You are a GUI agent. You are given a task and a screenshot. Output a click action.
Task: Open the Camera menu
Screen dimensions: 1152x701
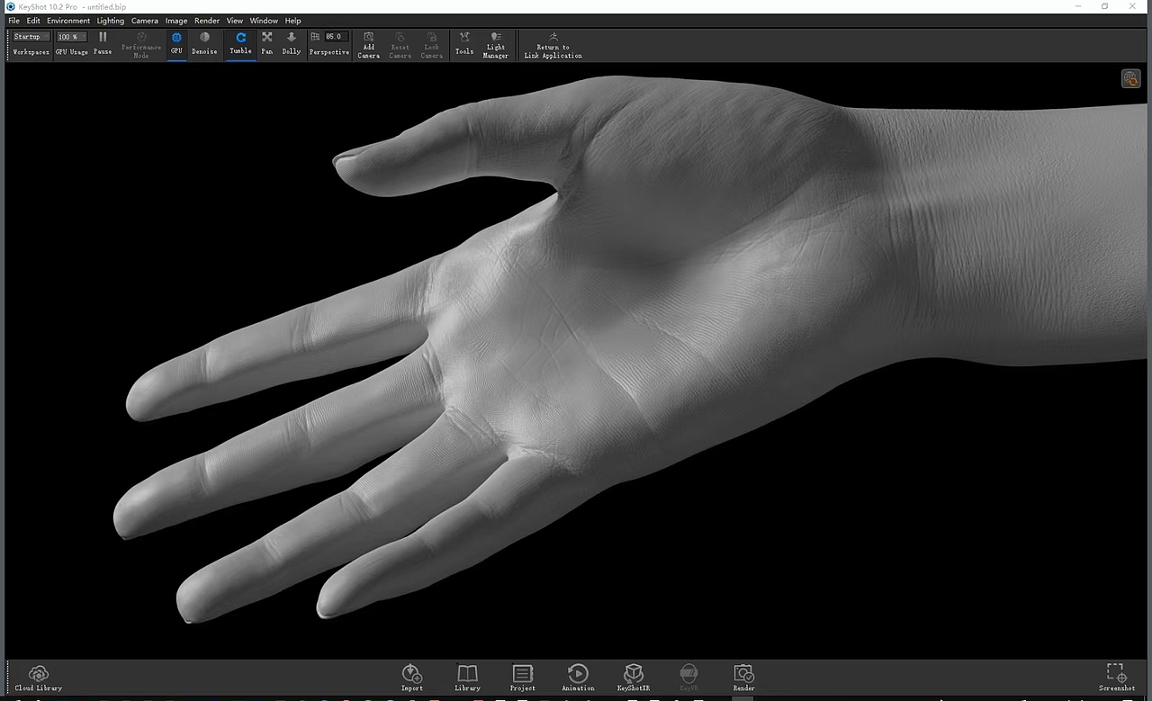pyautogui.click(x=145, y=21)
